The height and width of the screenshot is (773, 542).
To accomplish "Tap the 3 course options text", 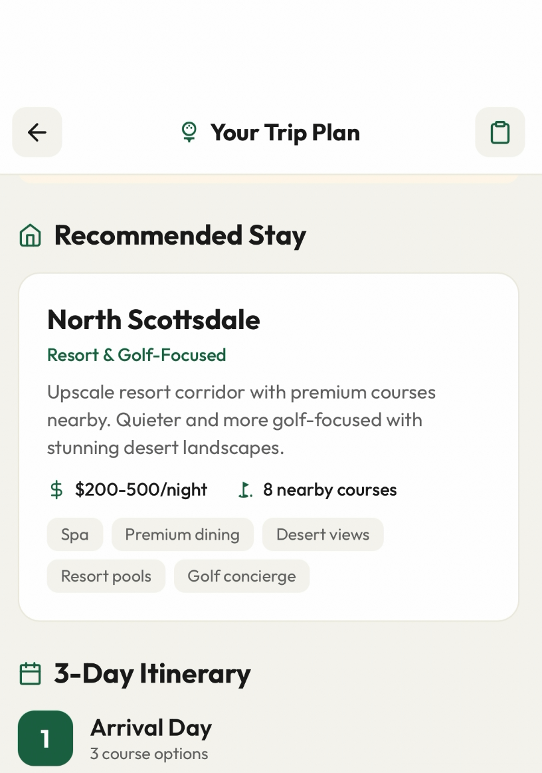I will tap(149, 754).
